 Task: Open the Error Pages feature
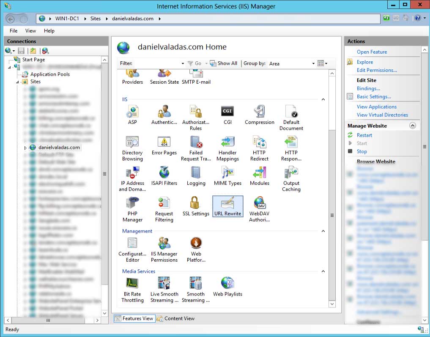pyautogui.click(x=164, y=146)
